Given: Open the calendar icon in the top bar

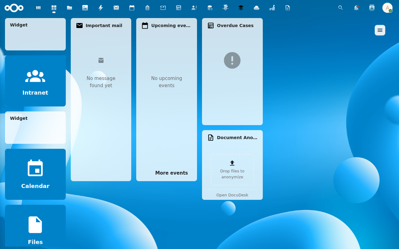Looking at the screenshot, I should tap(132, 8).
